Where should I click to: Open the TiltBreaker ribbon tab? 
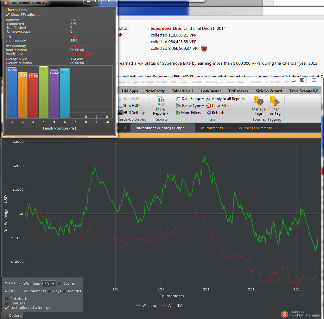click(238, 91)
